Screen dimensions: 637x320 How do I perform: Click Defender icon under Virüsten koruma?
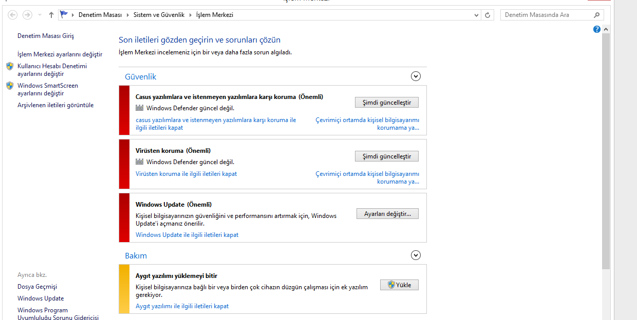click(140, 162)
